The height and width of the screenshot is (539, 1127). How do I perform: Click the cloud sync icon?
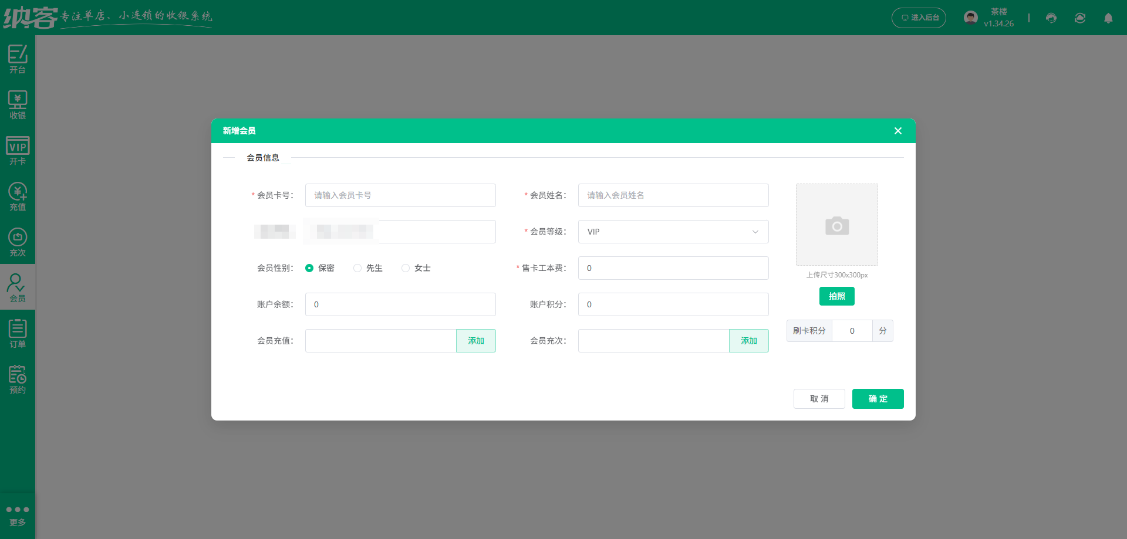pyautogui.click(x=1080, y=18)
